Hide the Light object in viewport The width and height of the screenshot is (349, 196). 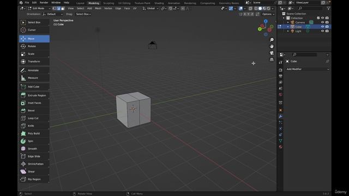[322, 31]
